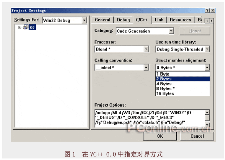Select the ee project icon

[x=26, y=27]
